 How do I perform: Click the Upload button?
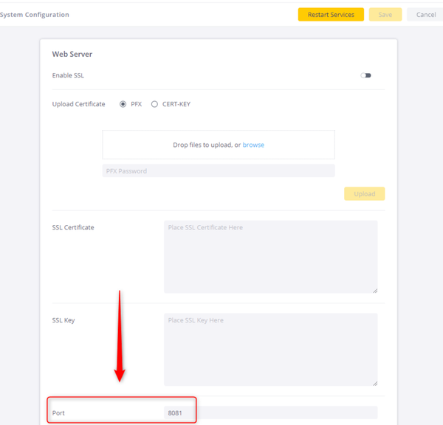tap(364, 194)
